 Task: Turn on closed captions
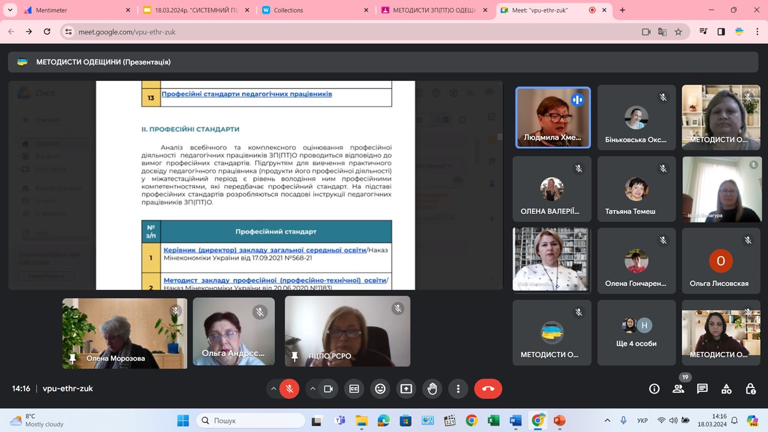tap(355, 389)
